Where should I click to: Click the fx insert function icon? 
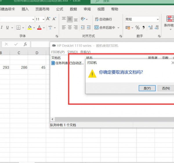[25, 44]
